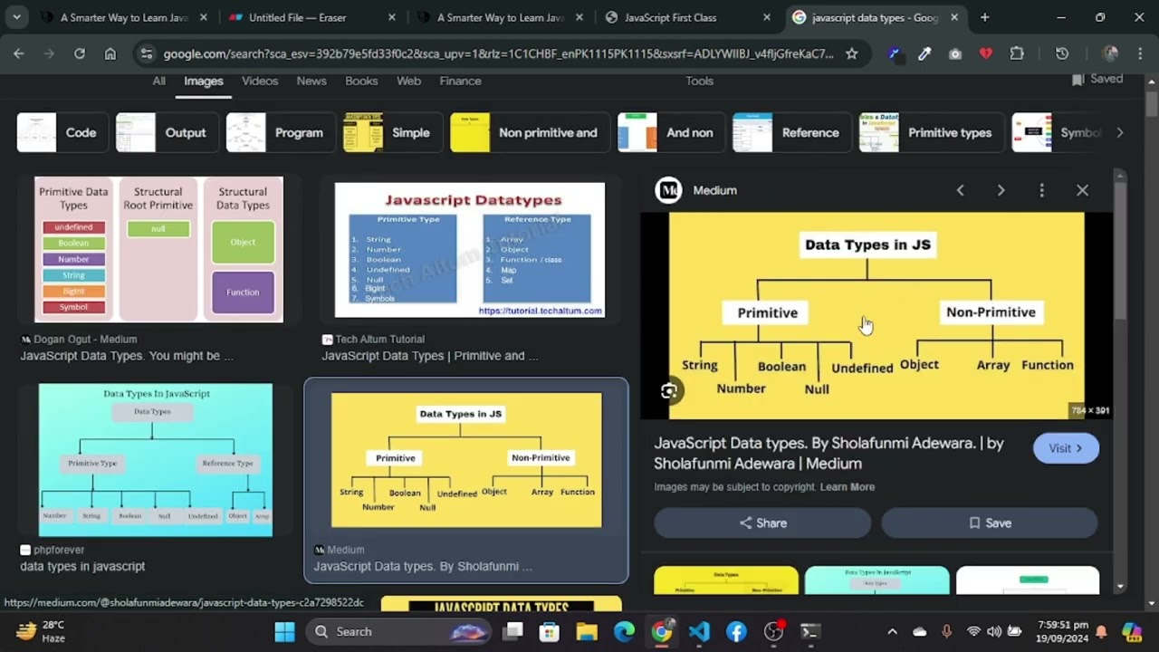This screenshot has height=652, width=1159.
Task: Filter images by the Output chip
Action: [168, 132]
